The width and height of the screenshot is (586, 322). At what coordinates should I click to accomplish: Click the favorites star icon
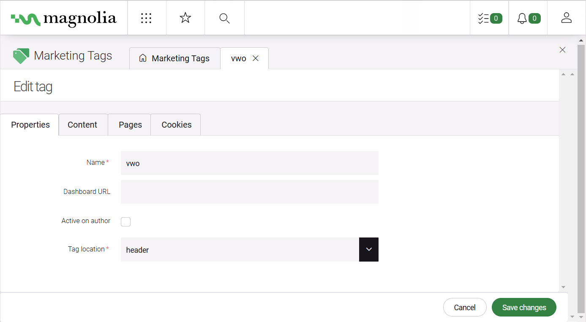point(185,18)
